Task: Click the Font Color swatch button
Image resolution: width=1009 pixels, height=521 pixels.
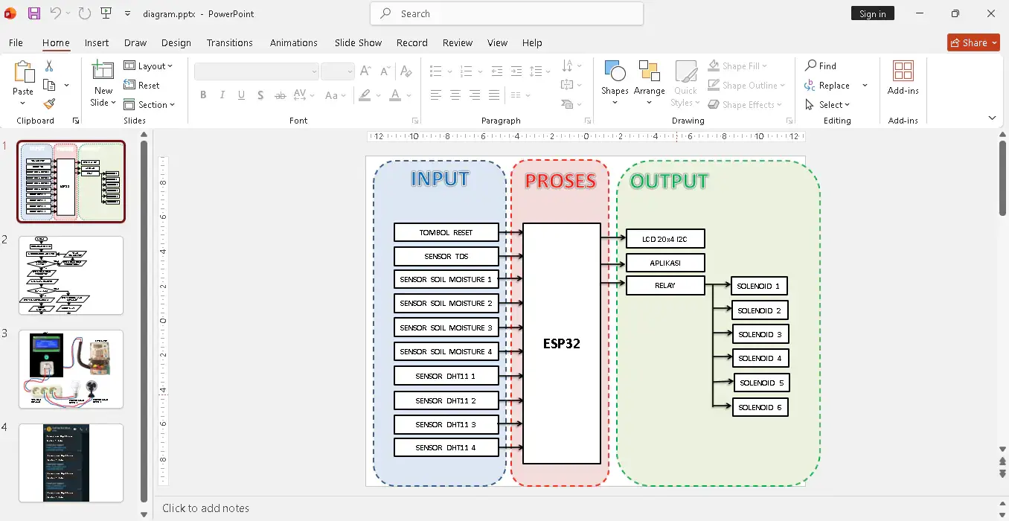Action: point(394,95)
